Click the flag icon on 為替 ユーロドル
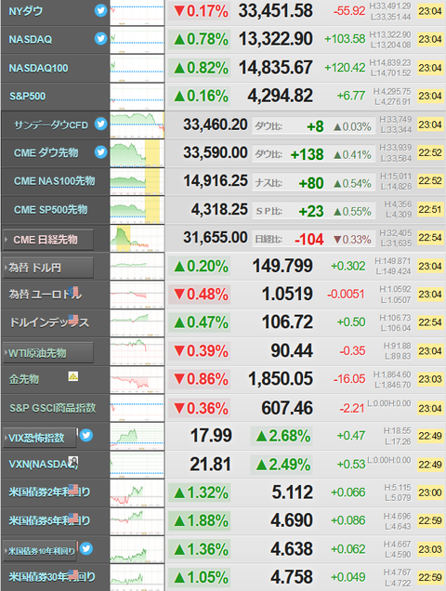Viewport: 446px width, 591px height. tap(73, 291)
